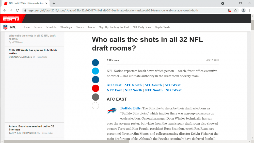Open the Buffalo Bills team link
The width and height of the screenshot is (254, 143).
[x=131, y=108]
